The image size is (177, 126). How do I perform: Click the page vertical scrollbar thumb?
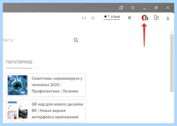(172, 63)
